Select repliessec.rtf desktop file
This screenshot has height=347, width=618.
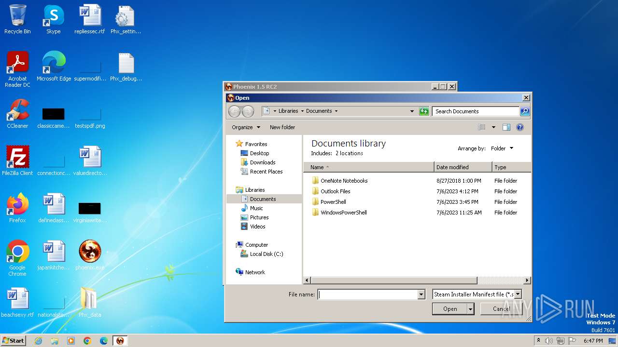tap(90, 19)
